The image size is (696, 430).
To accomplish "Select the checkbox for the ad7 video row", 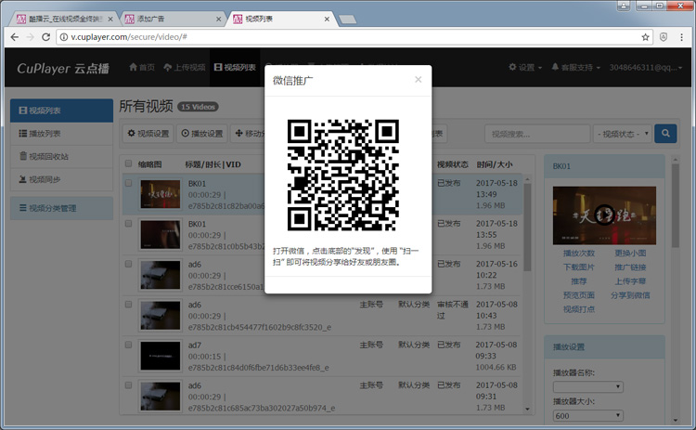I will point(129,346).
